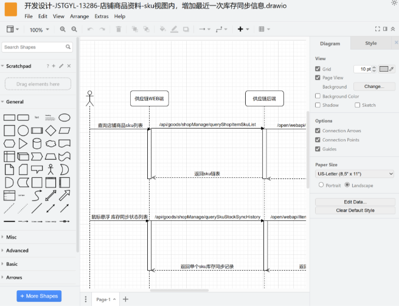Open the Insert plus menu in toolbar

242,29
